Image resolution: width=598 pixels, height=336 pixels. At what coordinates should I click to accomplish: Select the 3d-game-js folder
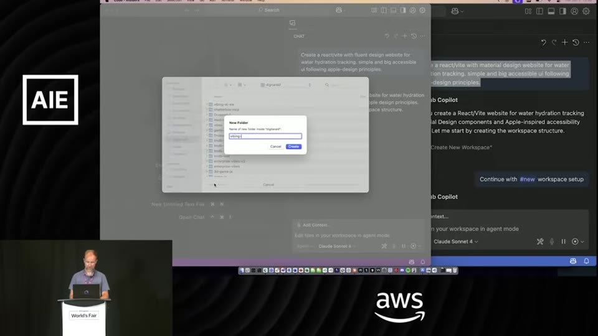point(223,172)
